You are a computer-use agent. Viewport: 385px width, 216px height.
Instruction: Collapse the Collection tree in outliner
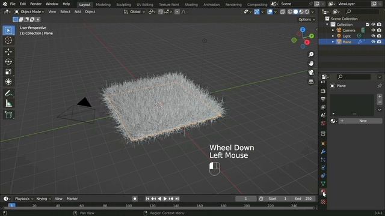coord(327,25)
